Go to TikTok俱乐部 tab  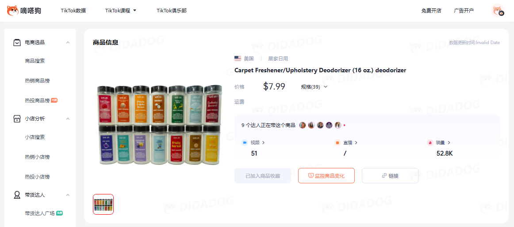(x=172, y=11)
